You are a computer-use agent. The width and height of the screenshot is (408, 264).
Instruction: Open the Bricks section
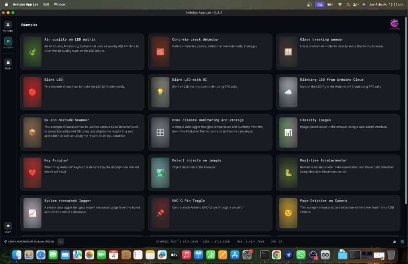pos(8,64)
